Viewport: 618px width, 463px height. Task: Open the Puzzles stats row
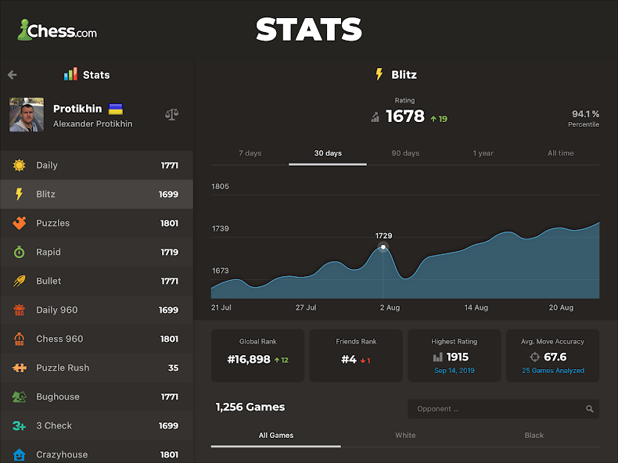96,223
